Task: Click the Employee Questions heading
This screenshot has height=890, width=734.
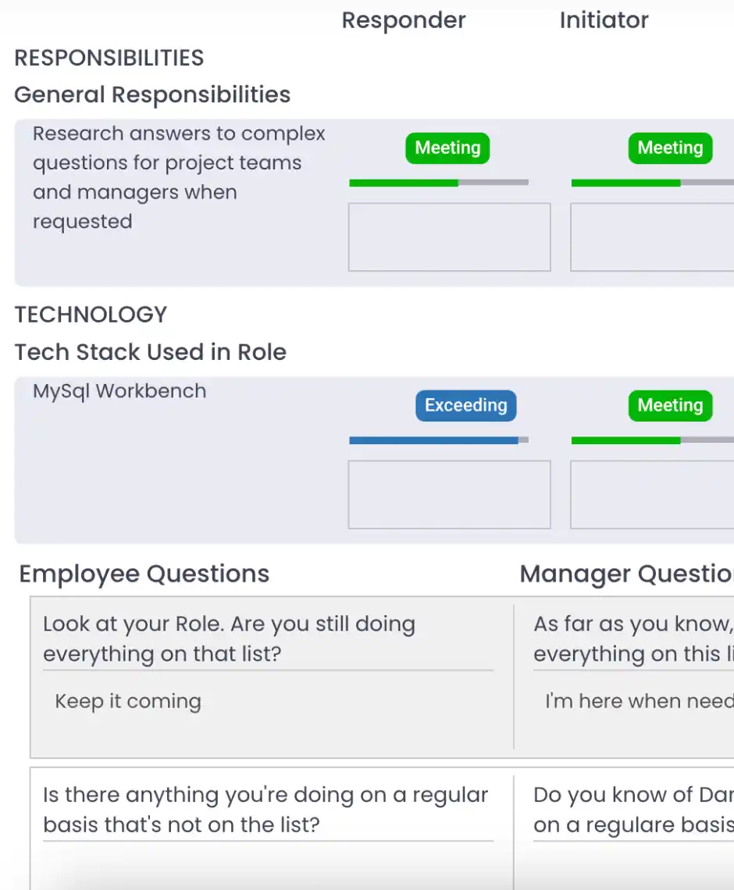Action: [144, 574]
